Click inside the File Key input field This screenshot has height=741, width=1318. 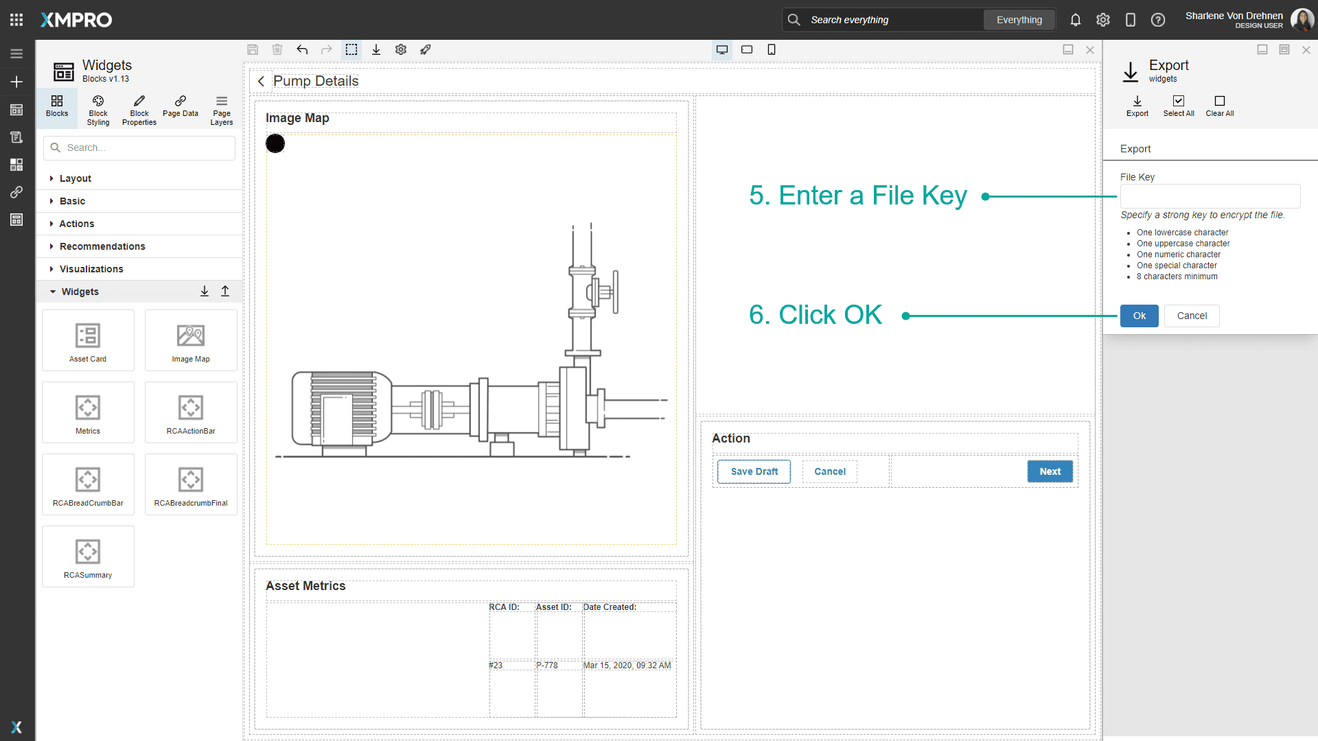pyautogui.click(x=1210, y=196)
